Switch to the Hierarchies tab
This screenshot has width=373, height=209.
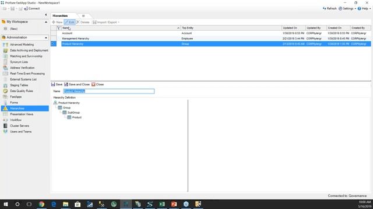(x=60, y=16)
